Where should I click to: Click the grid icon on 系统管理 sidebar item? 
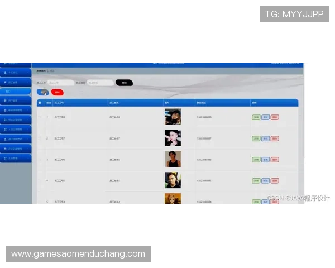tap(5, 159)
